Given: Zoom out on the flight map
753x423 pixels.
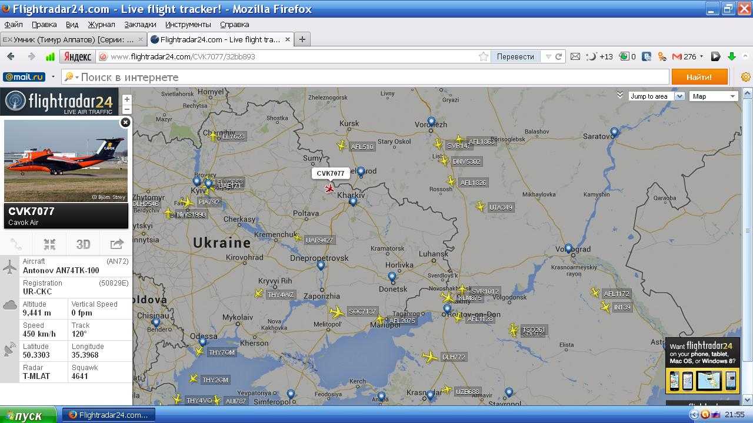Looking at the screenshot, I should click(x=126, y=109).
